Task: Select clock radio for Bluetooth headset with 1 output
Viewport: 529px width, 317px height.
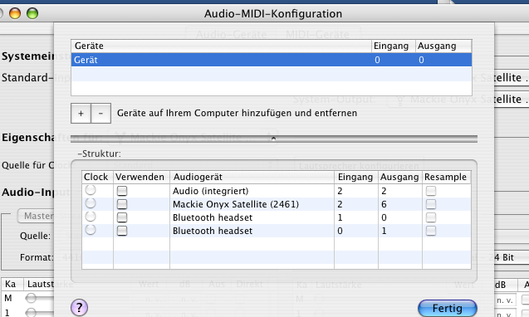Action: (91, 230)
